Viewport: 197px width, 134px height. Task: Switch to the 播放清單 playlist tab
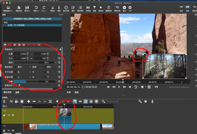pos(7,92)
